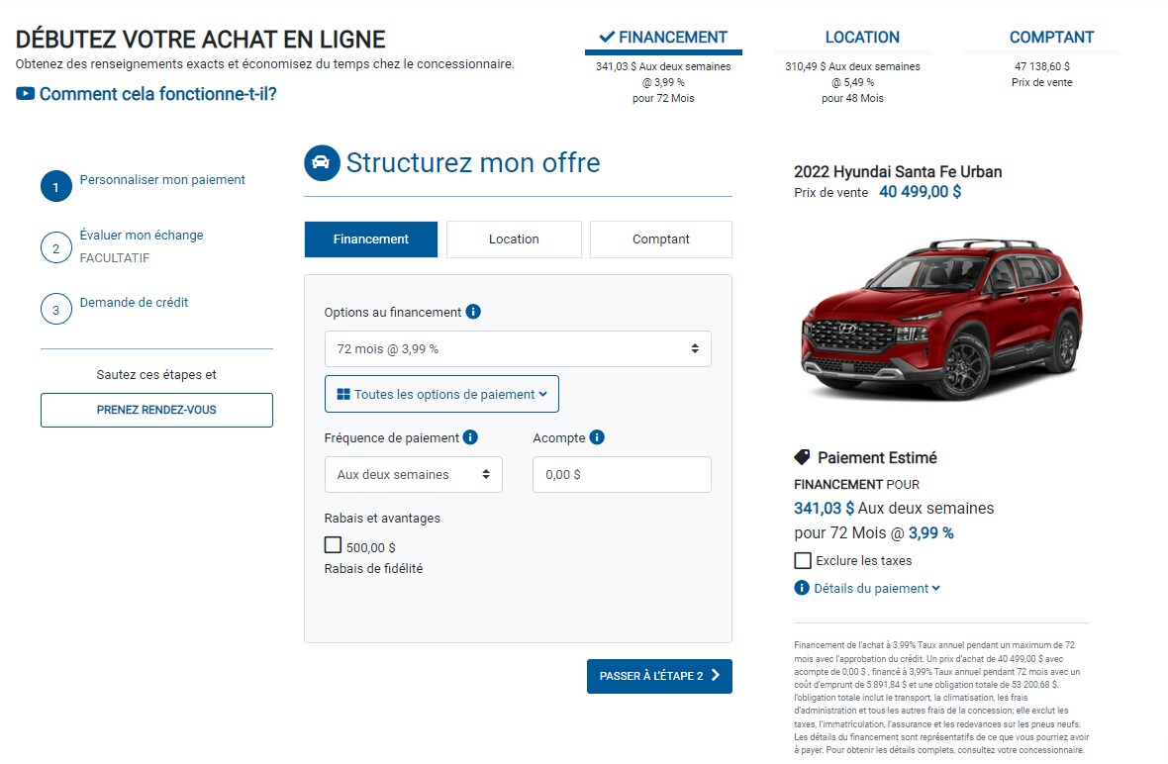The height and width of the screenshot is (764, 1168).
Task: Switch to the Location tab
Action: (514, 239)
